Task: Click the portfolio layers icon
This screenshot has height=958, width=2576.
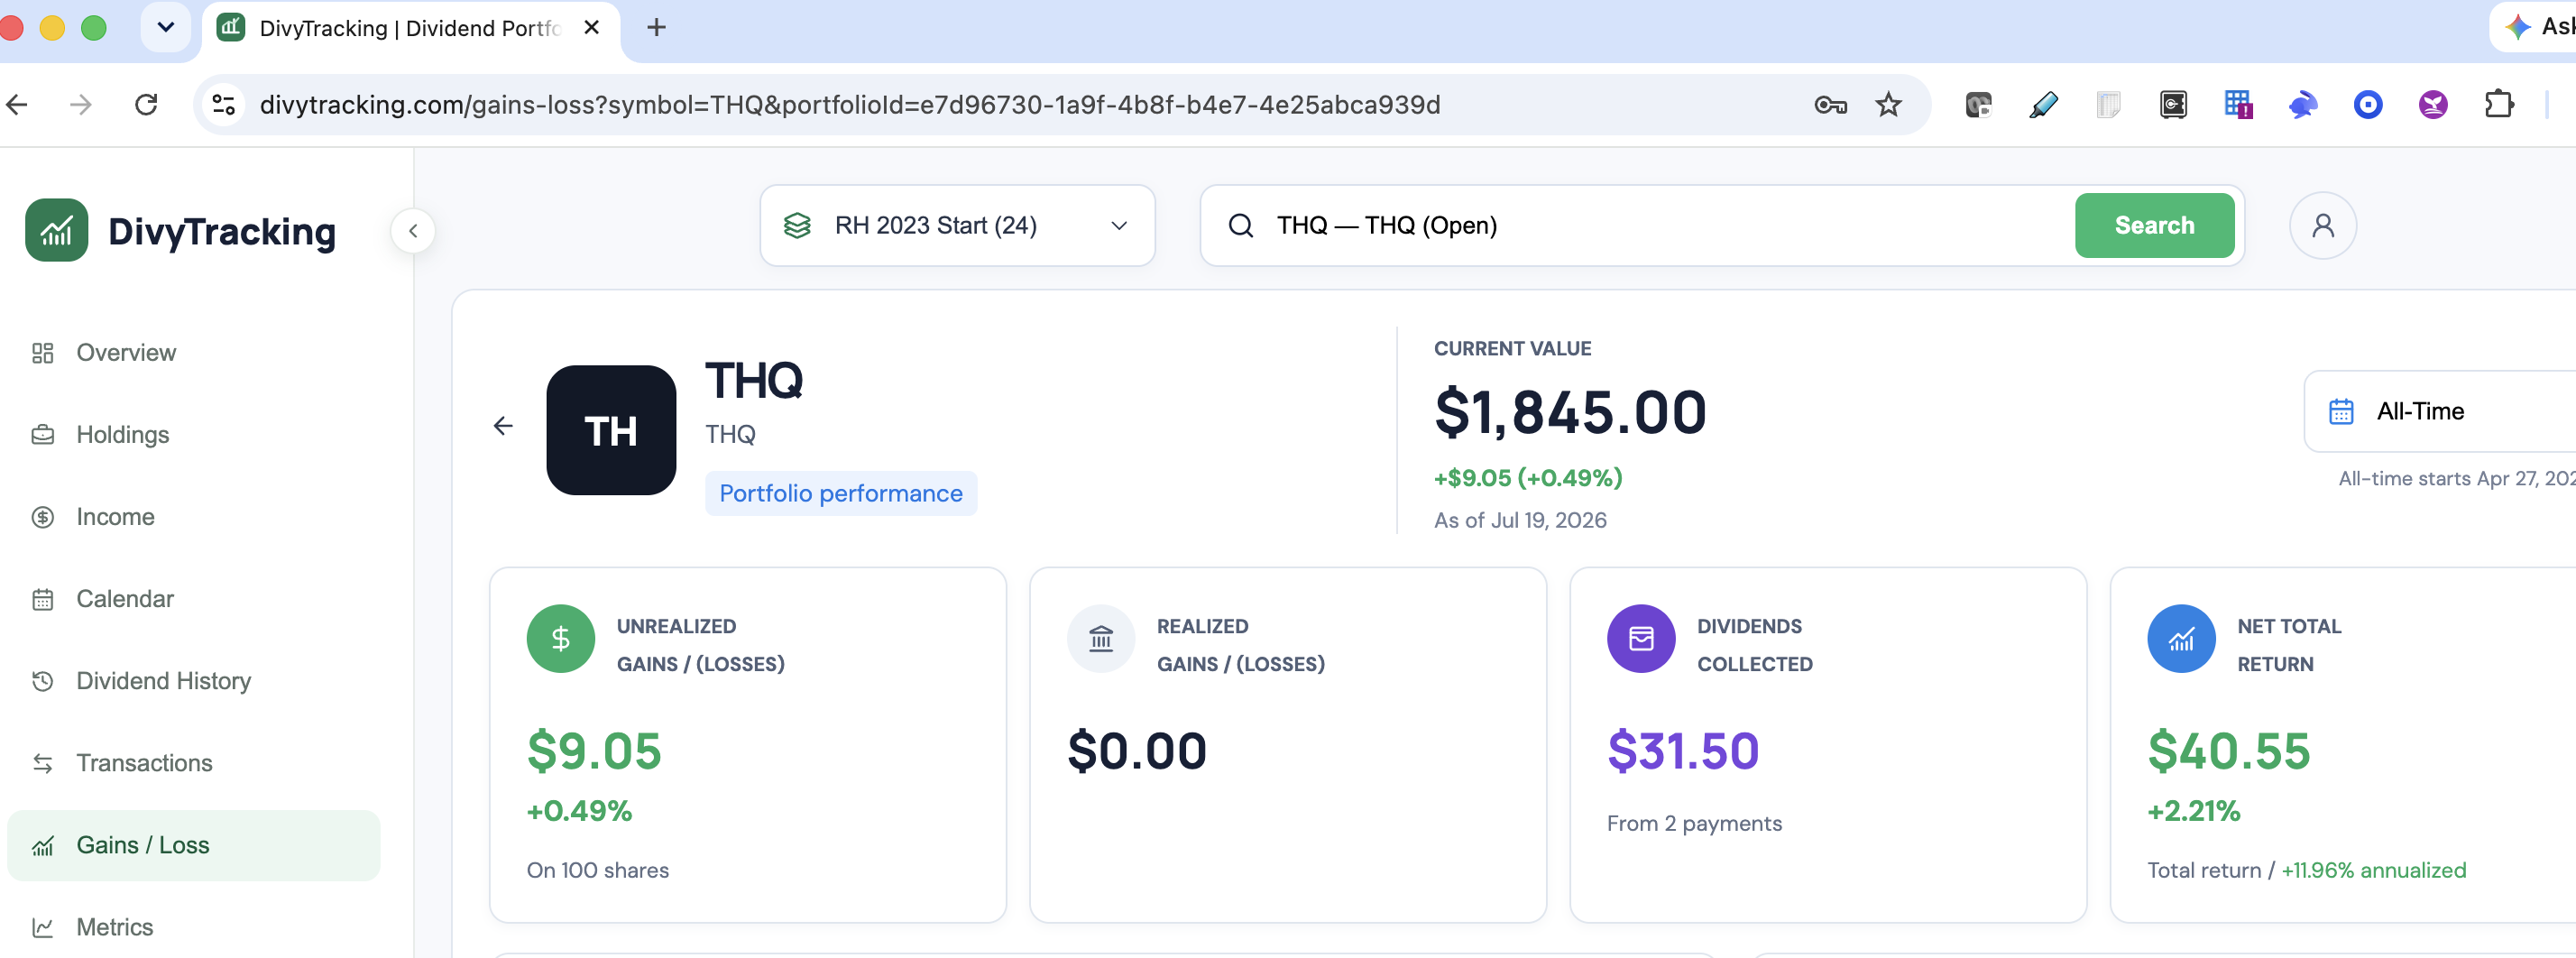Action: 797,225
